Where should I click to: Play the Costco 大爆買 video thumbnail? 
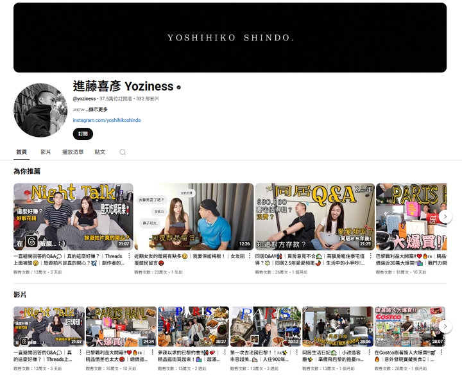409,326
